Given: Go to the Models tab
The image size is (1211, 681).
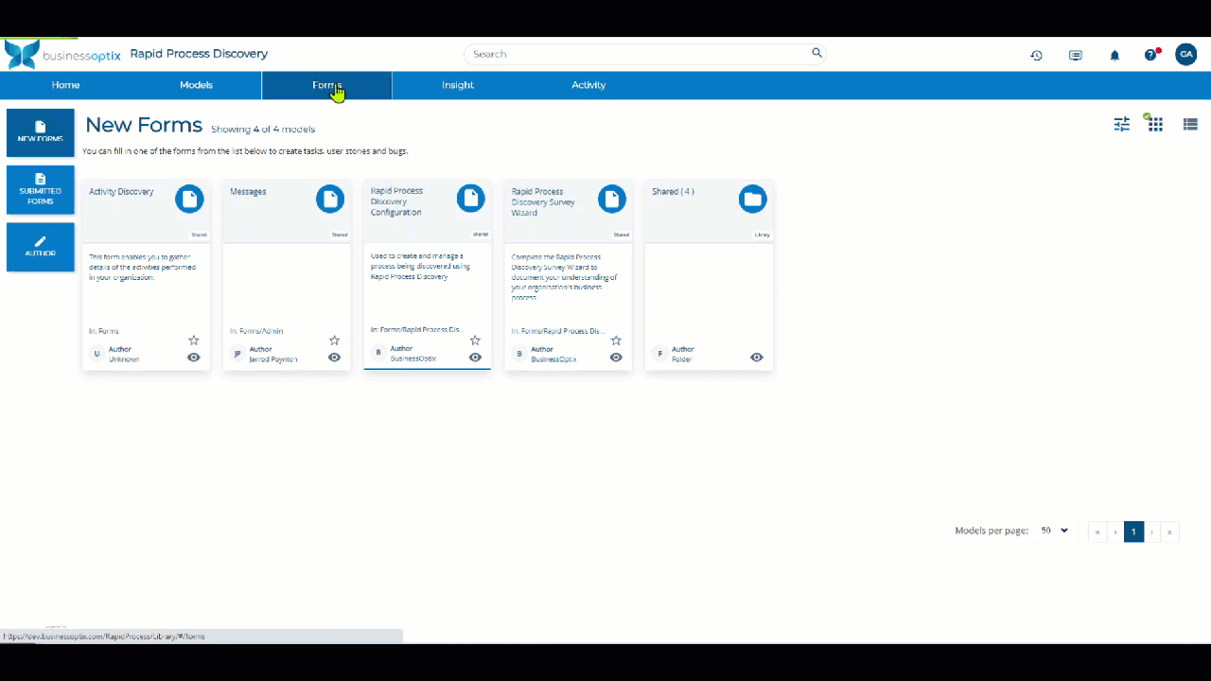Looking at the screenshot, I should [196, 85].
